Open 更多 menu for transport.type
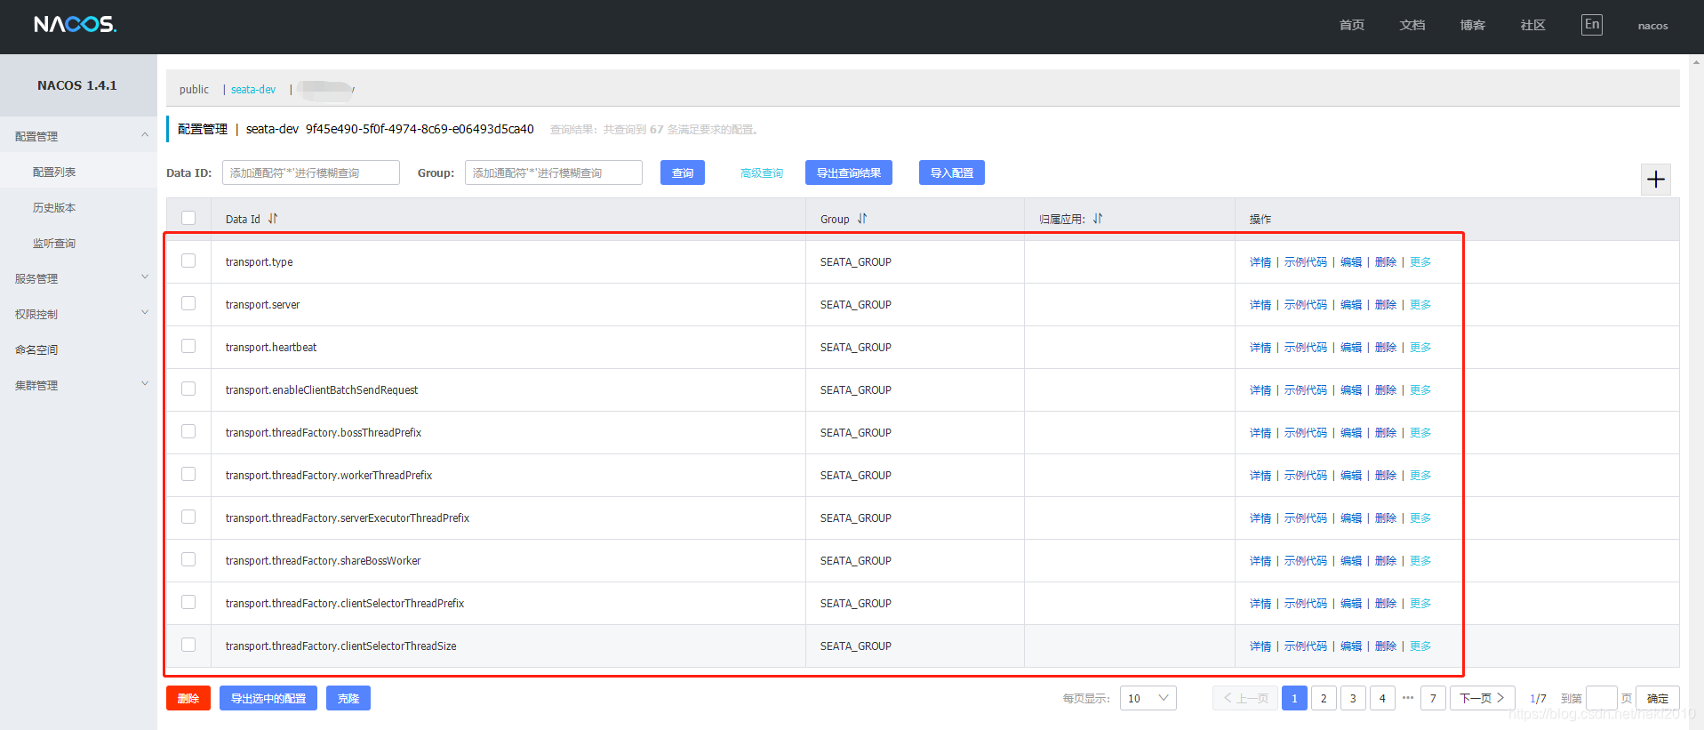The image size is (1704, 730). coord(1420,262)
